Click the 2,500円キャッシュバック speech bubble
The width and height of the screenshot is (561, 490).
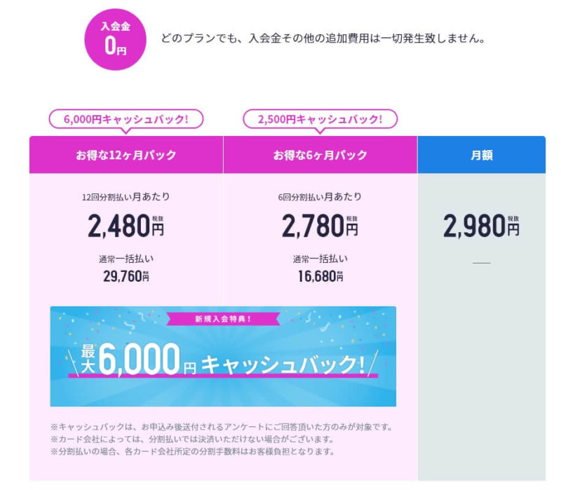[x=320, y=119]
